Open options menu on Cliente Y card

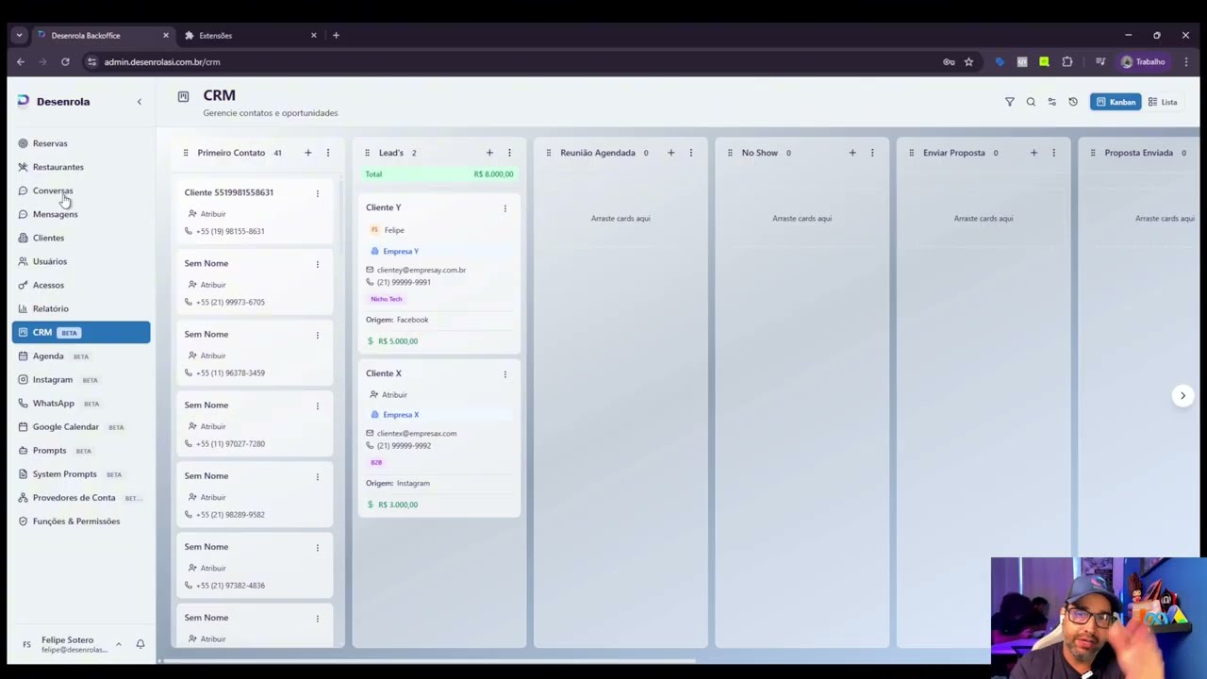504,208
